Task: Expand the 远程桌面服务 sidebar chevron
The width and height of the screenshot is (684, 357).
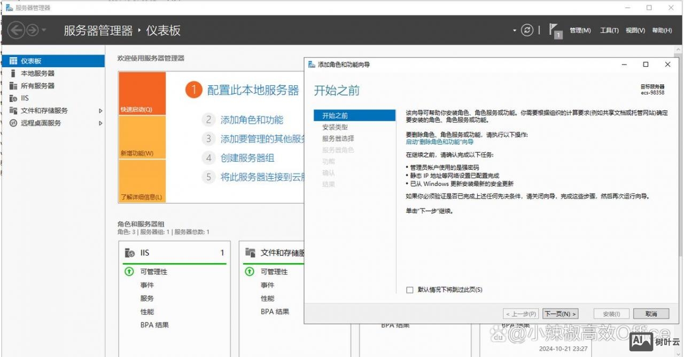Action: pyautogui.click(x=99, y=123)
